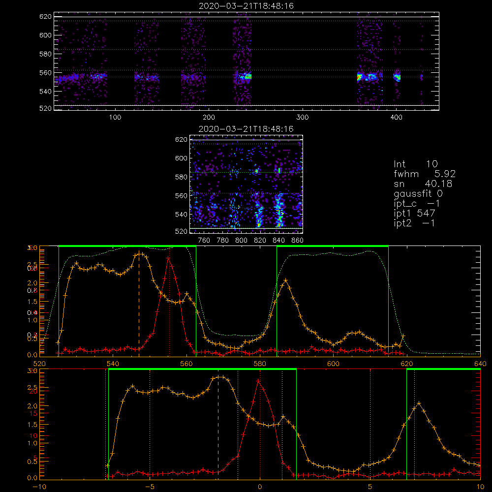Click x-axis label 640 of profile plot
The width and height of the screenshot is (492, 492).
[x=480, y=364]
